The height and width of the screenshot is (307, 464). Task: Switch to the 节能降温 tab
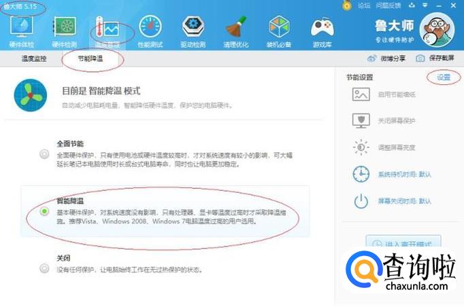[90, 58]
